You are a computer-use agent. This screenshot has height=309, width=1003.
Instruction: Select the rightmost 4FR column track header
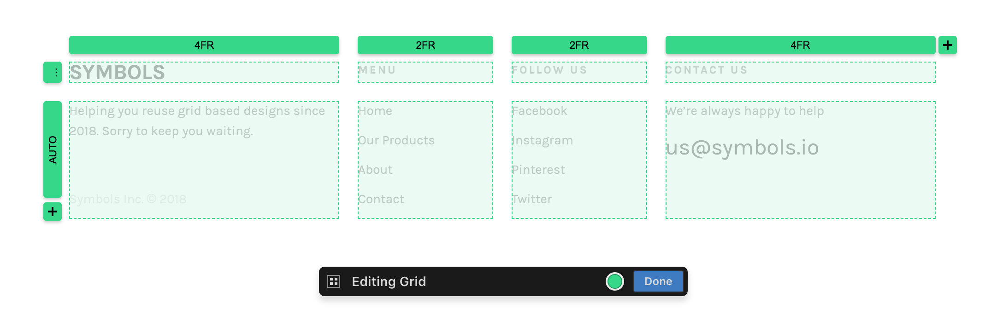[x=800, y=45]
